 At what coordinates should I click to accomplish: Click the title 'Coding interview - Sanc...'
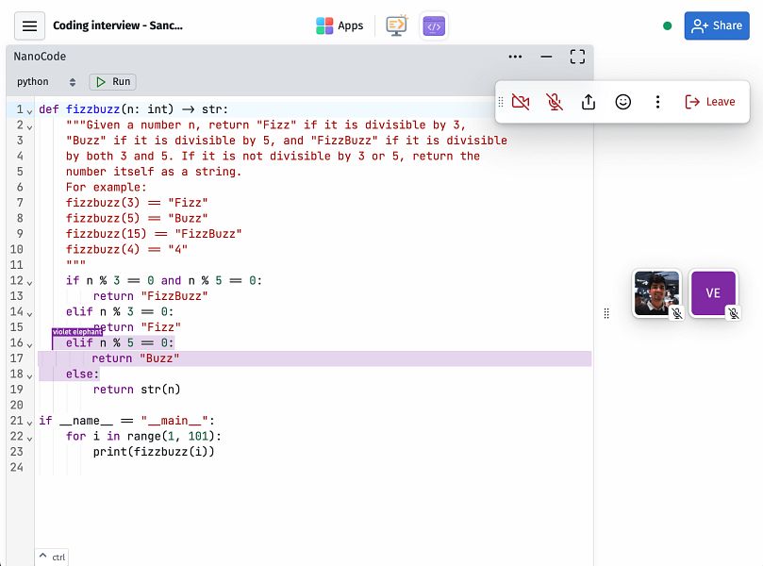tap(118, 25)
